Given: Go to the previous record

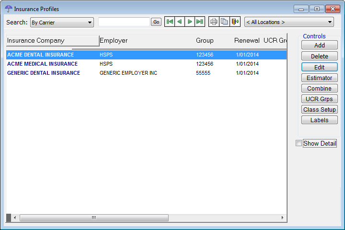Looking at the screenshot, I should [179, 22].
